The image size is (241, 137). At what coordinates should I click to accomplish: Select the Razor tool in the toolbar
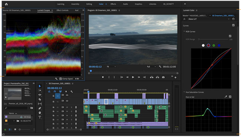(40, 99)
